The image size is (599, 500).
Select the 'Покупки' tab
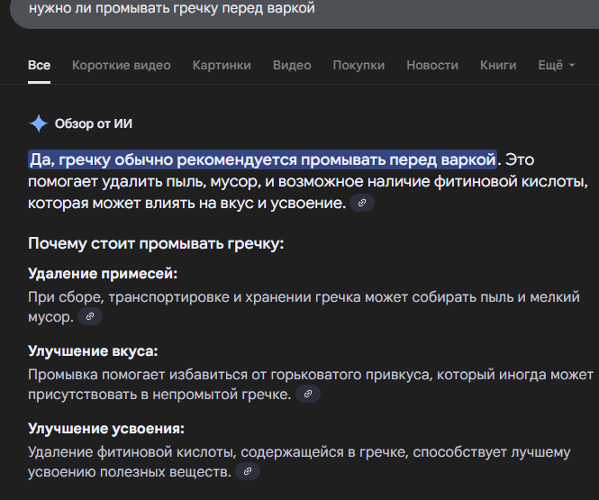(x=358, y=66)
